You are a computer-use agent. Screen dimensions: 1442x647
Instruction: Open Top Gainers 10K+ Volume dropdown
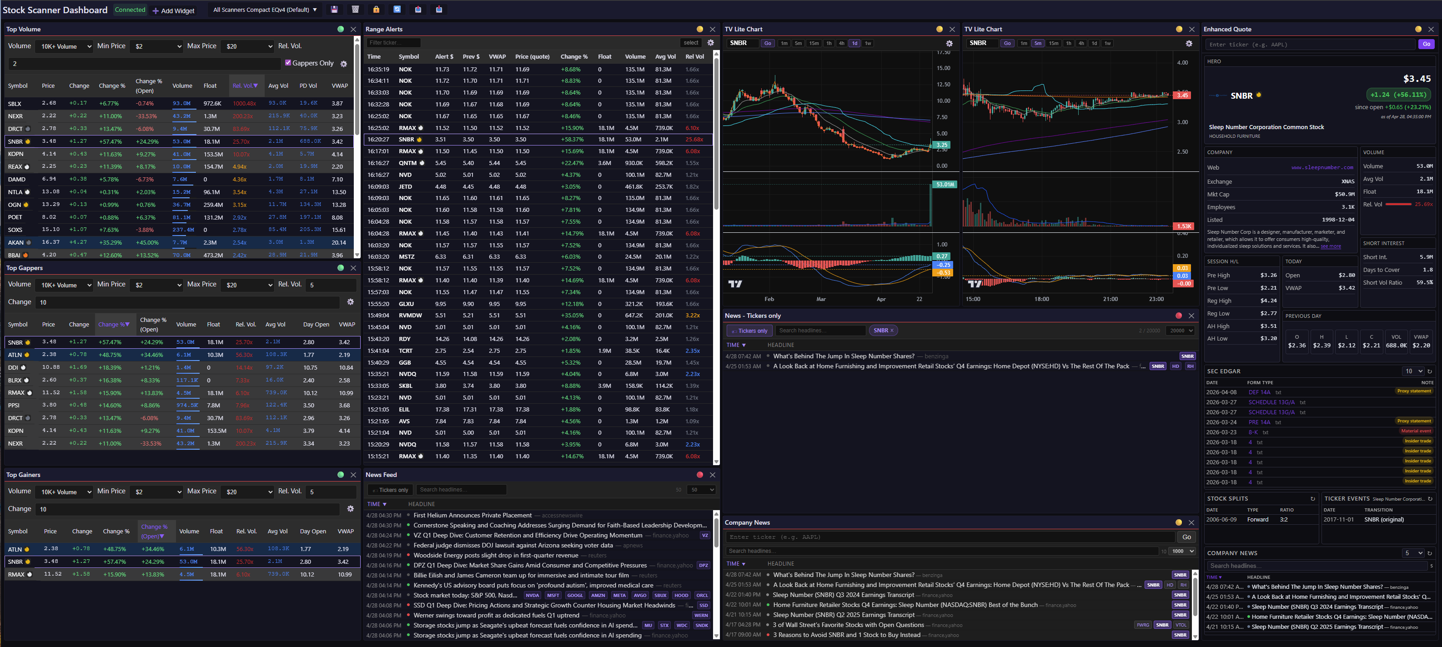coord(63,492)
